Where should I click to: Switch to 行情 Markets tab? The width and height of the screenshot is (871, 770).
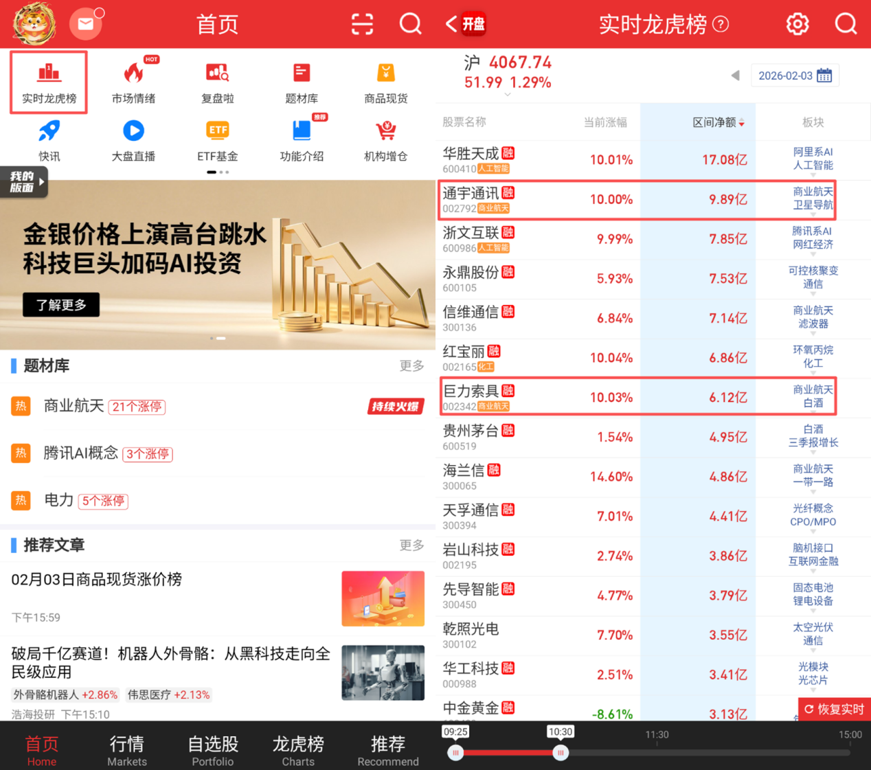tap(127, 750)
